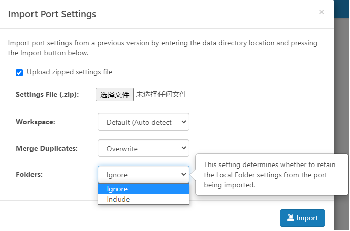Click the 'Import Port Settings' dialog title

pyautogui.click(x=52, y=14)
